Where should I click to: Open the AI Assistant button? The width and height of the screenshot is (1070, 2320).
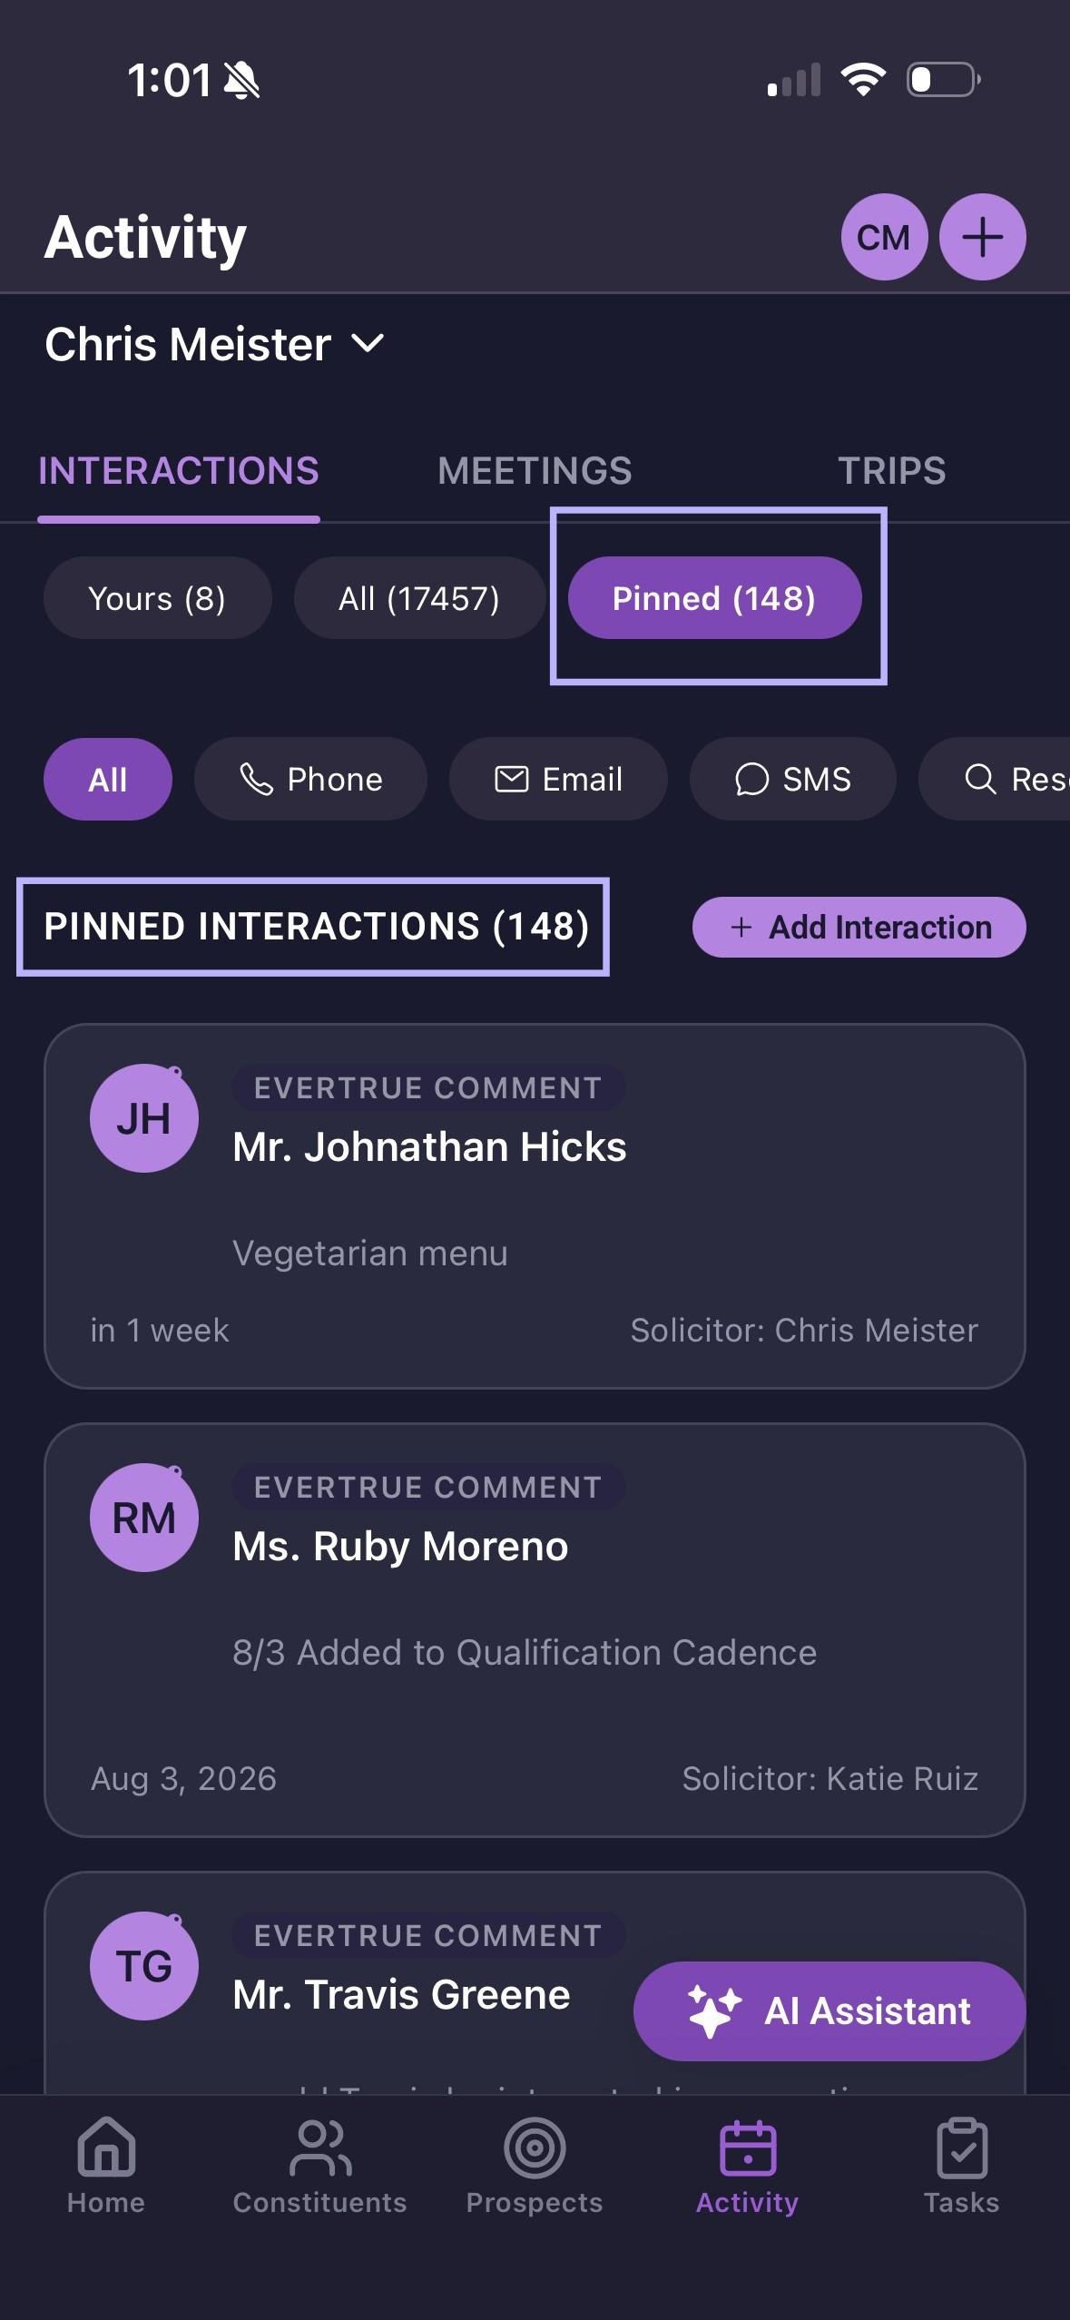tap(829, 2011)
